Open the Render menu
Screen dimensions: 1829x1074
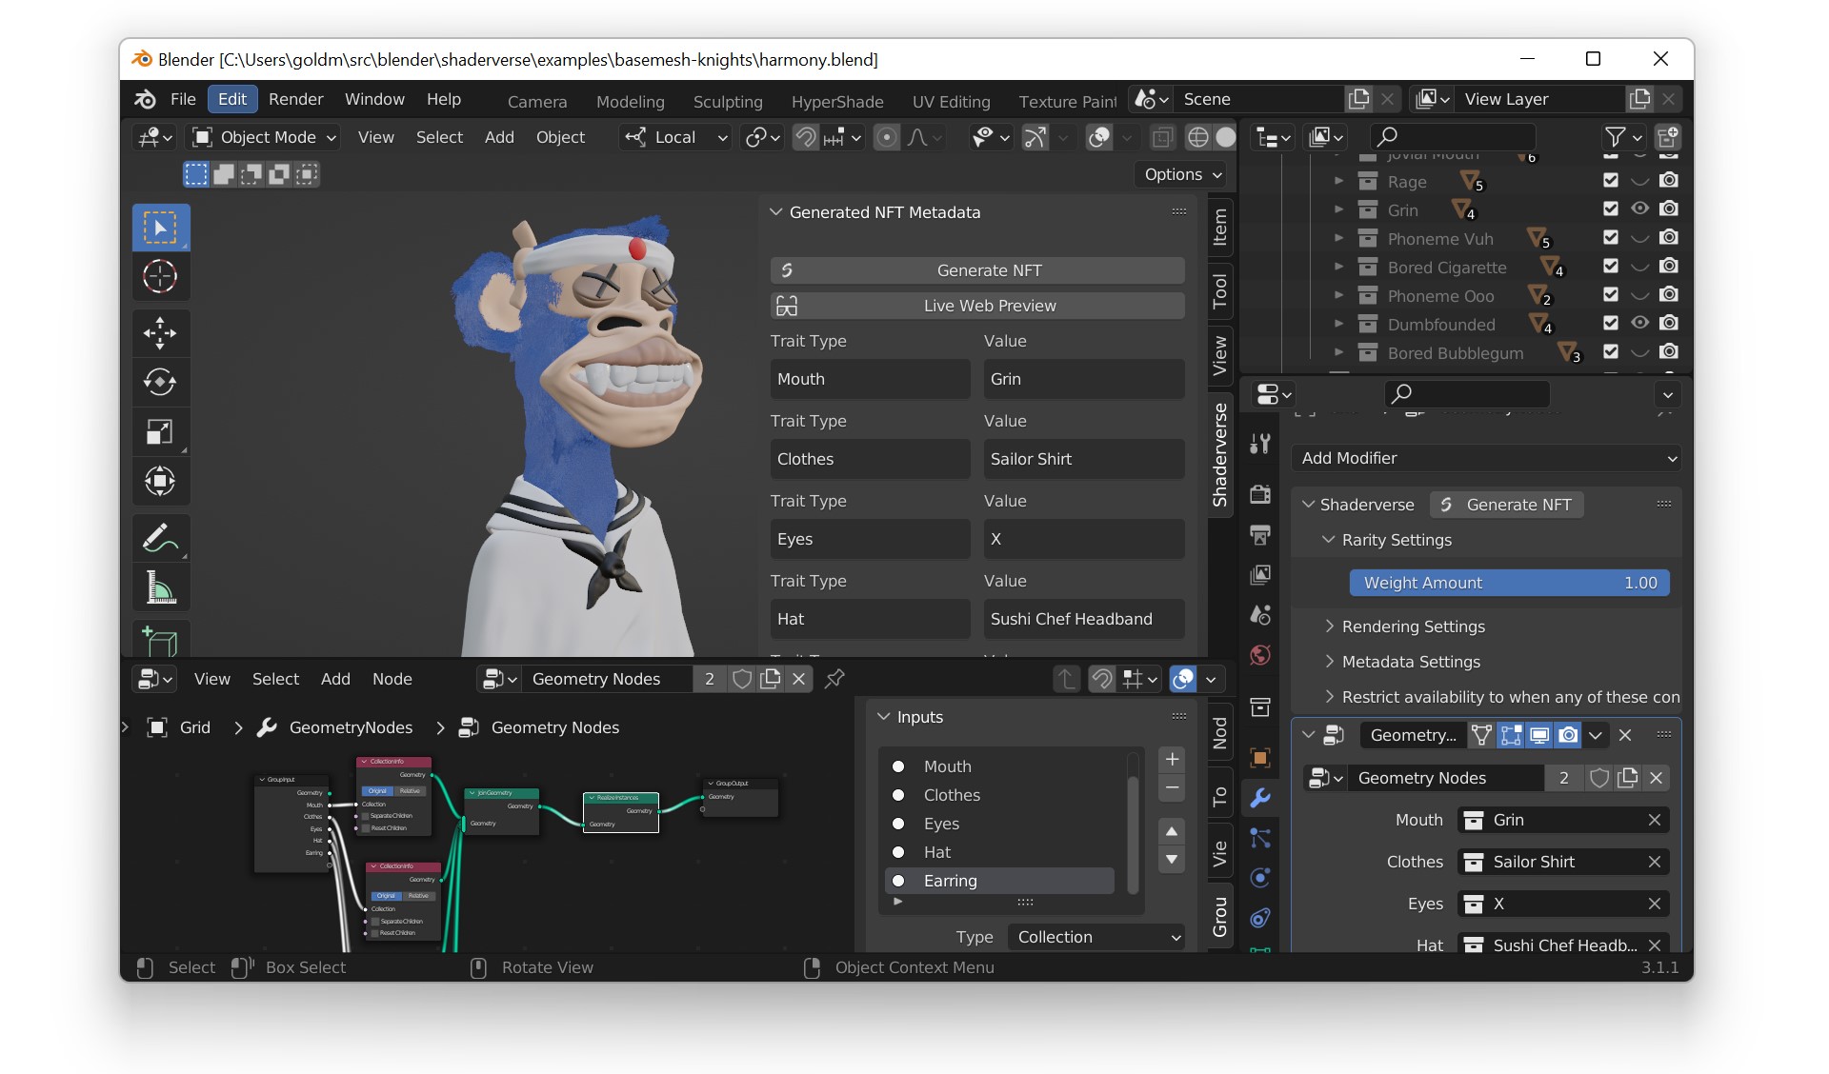click(295, 99)
